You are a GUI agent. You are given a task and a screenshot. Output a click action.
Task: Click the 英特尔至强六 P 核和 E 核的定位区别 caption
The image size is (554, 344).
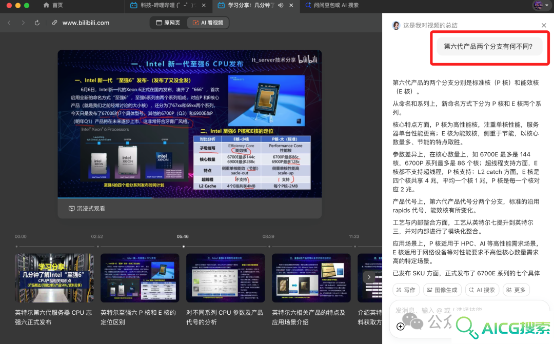tap(138, 317)
